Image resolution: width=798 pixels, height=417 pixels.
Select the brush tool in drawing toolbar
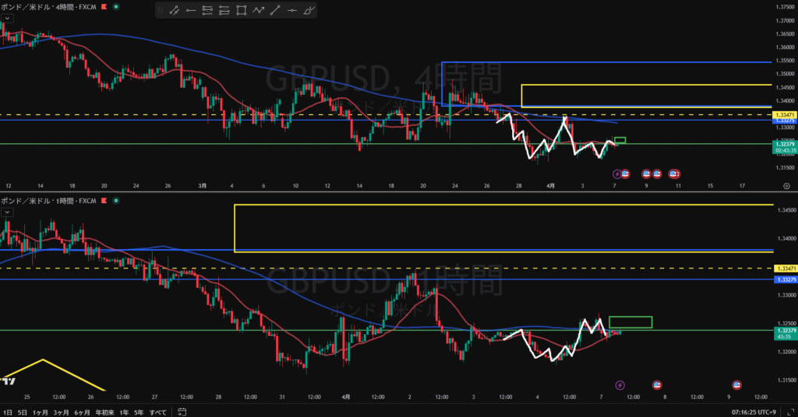point(309,10)
